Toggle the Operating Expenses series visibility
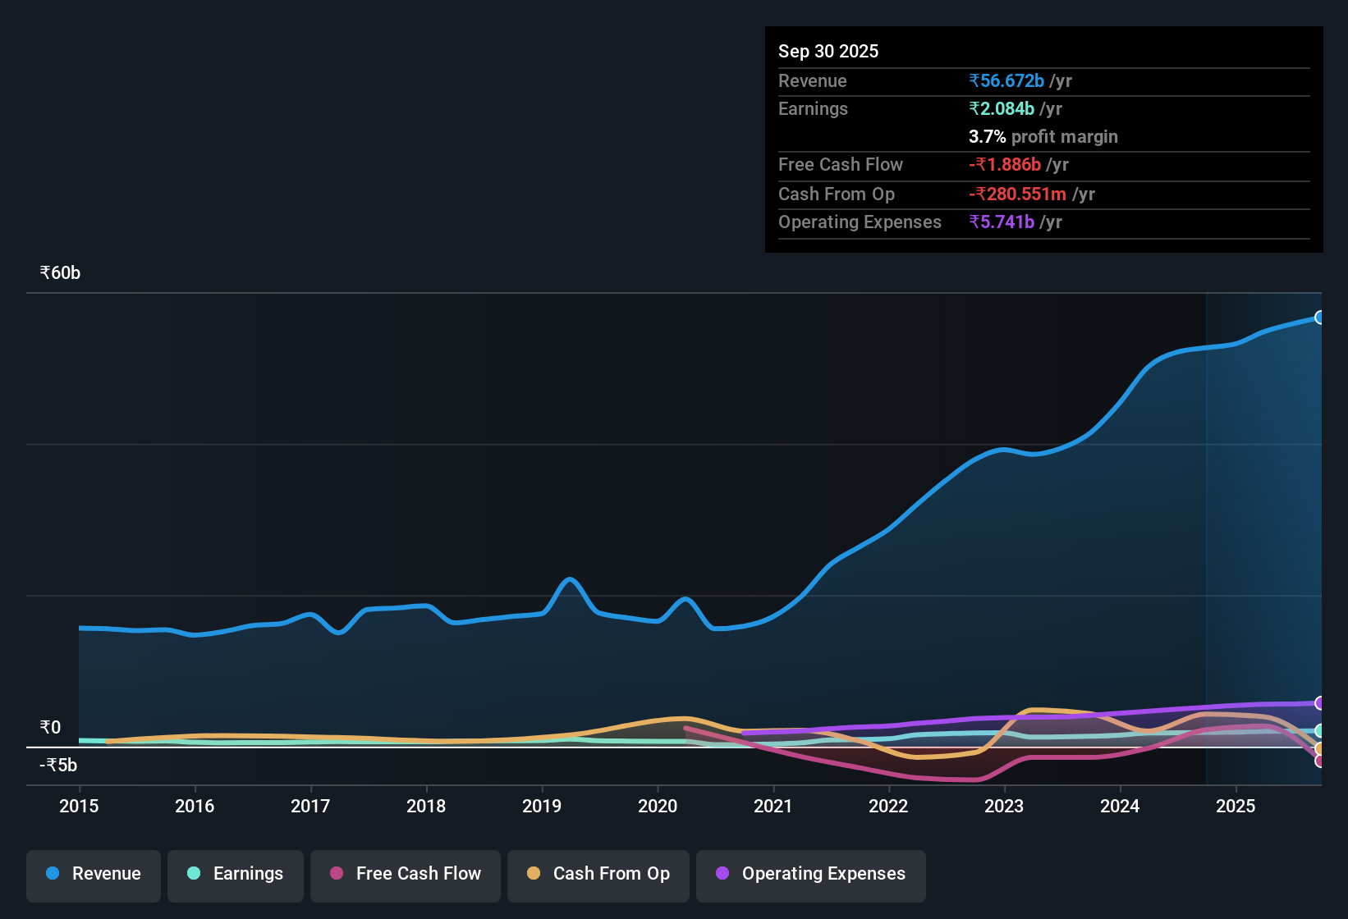Viewport: 1348px width, 919px height. pos(810,874)
